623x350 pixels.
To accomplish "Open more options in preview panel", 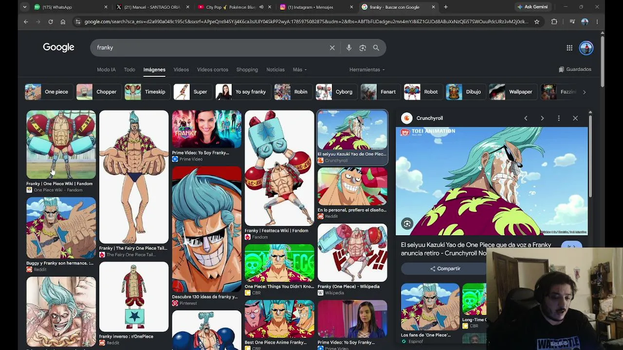I will (x=559, y=118).
